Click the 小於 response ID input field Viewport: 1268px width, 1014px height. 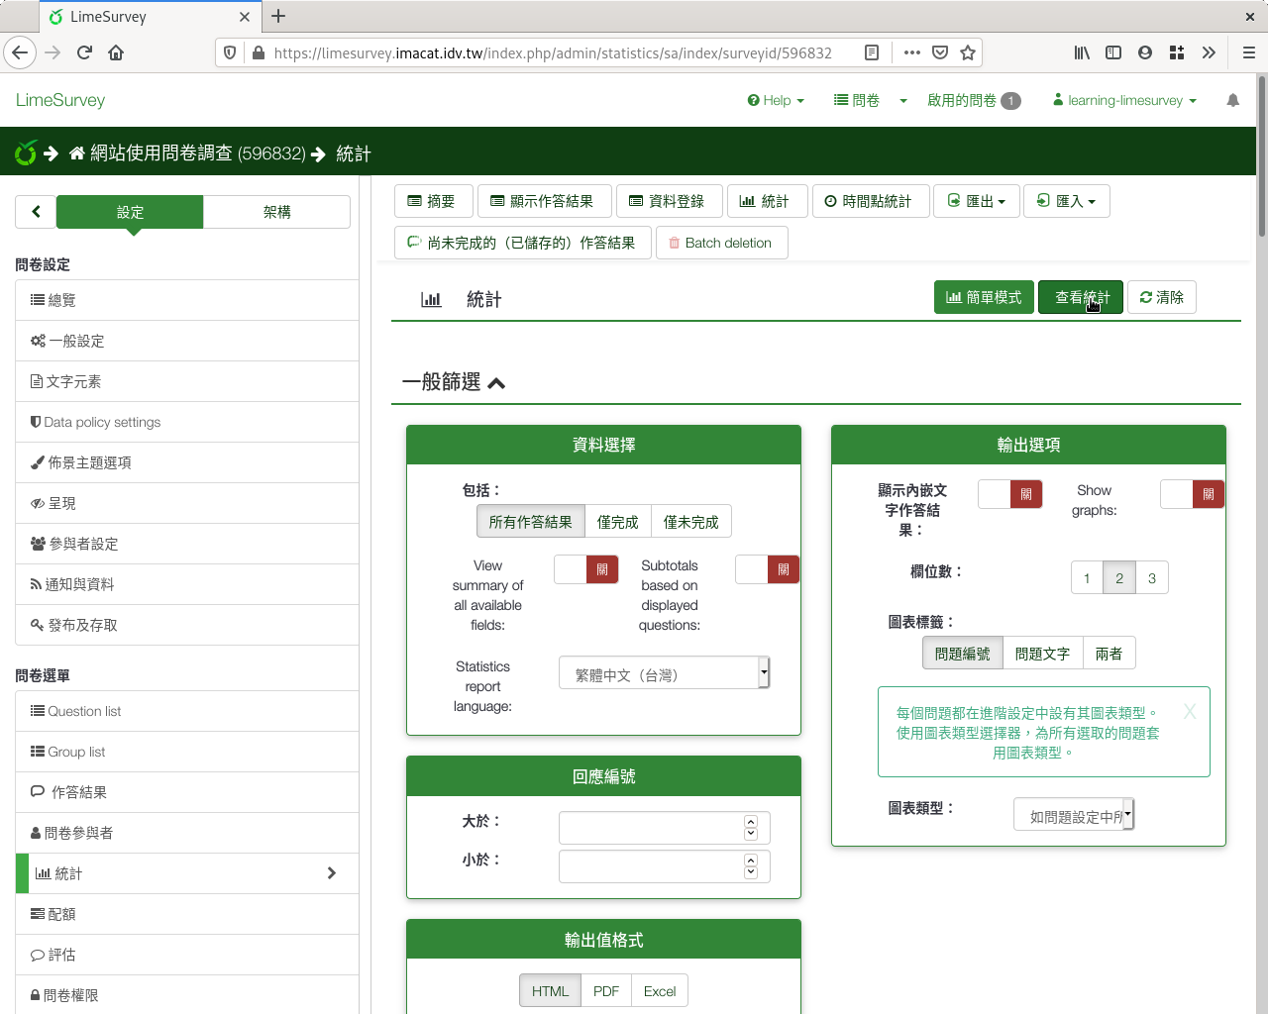664,866
